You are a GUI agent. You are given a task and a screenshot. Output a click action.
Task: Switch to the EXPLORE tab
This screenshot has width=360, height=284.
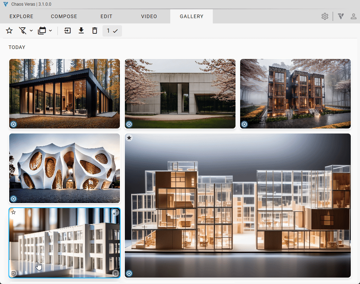coord(21,16)
